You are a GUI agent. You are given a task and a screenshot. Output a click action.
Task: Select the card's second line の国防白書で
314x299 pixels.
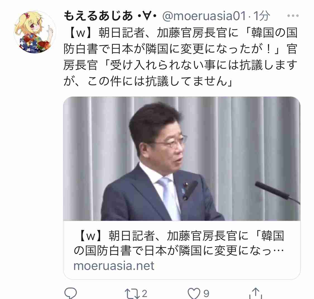pos(178,251)
